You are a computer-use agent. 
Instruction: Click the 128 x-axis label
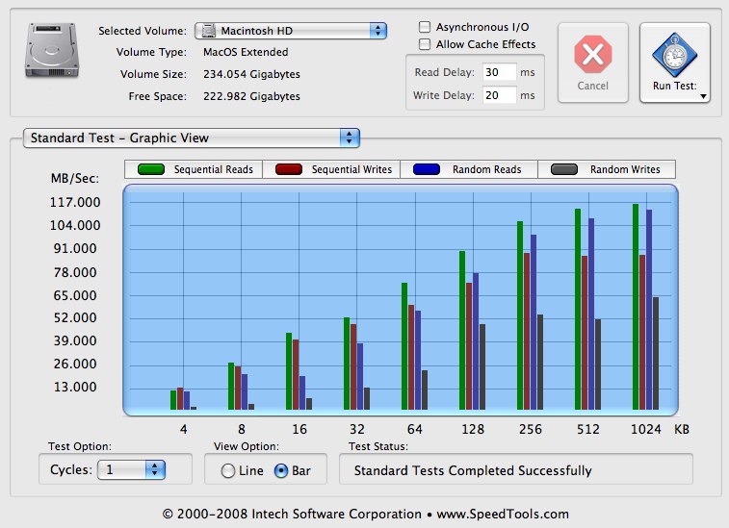click(473, 429)
